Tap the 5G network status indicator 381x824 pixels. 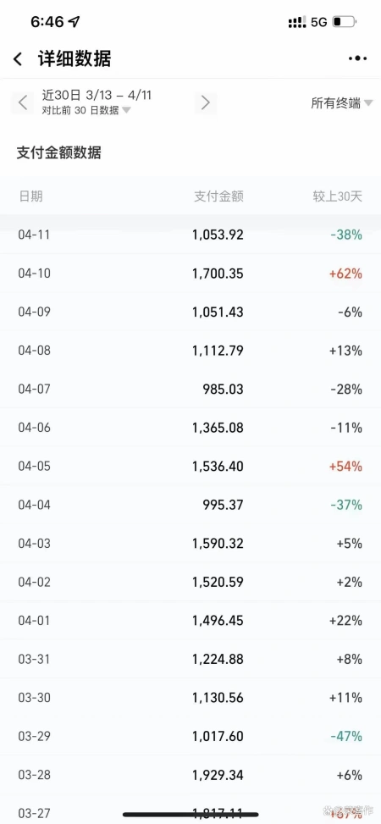(319, 22)
